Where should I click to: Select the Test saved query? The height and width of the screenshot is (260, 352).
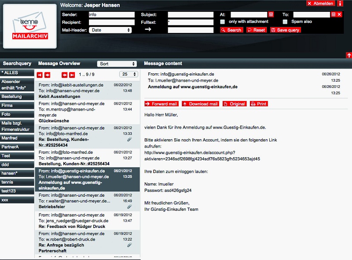17,156
